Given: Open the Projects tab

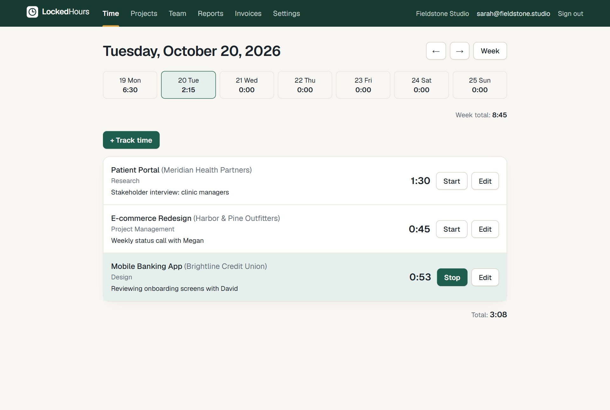Looking at the screenshot, I should [x=144, y=13].
